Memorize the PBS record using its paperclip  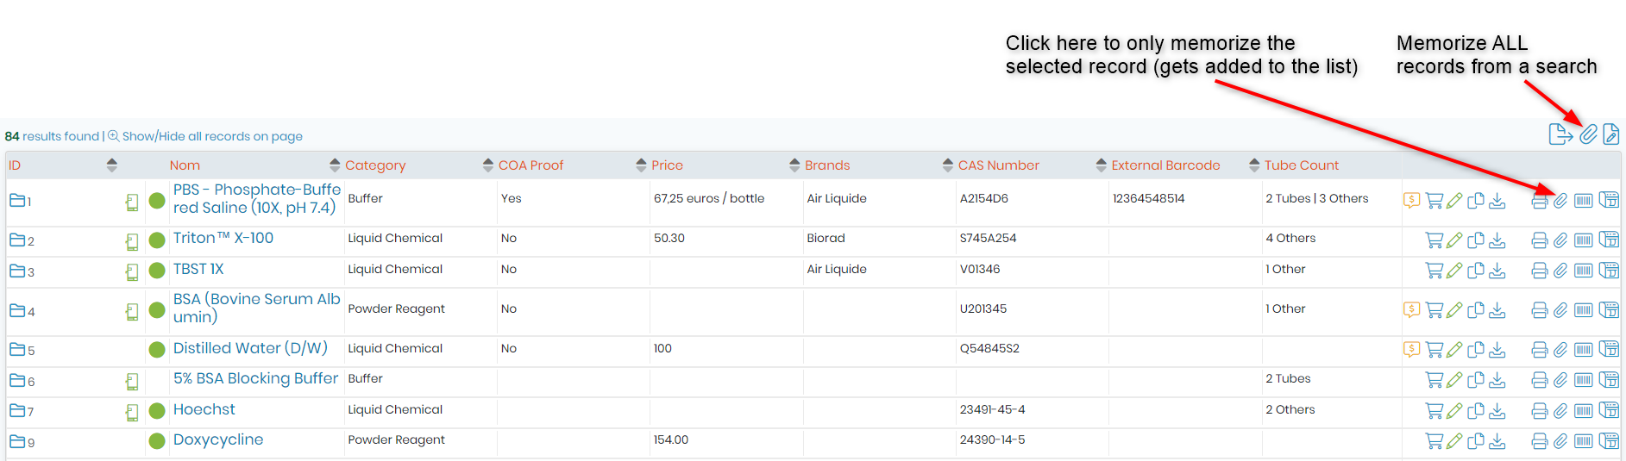(x=1560, y=201)
